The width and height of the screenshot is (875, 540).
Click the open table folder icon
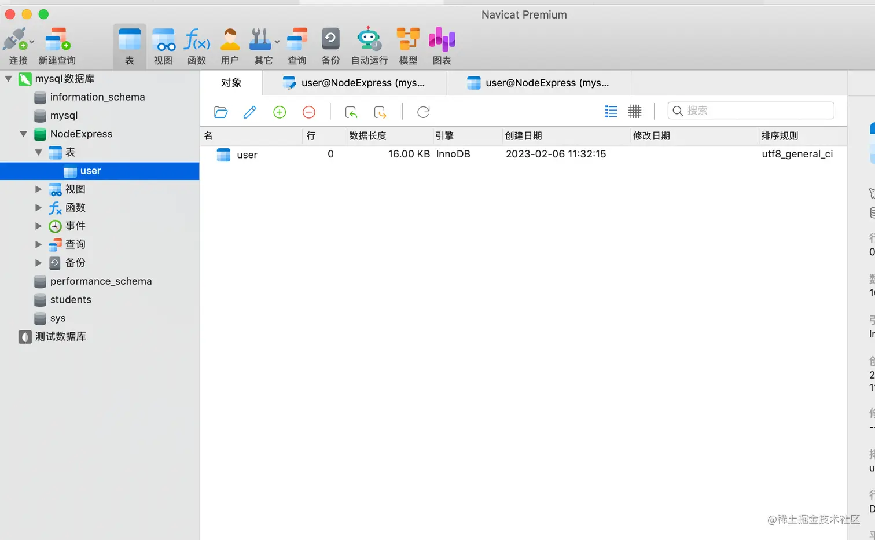pos(220,112)
